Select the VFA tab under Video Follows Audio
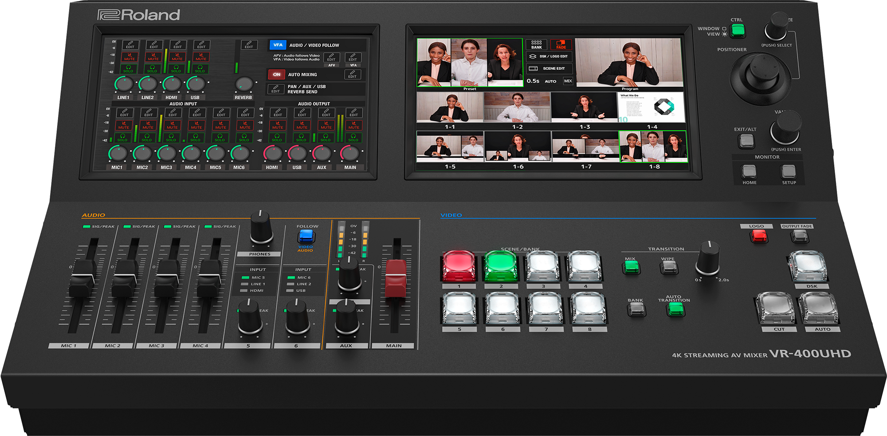 (353, 65)
